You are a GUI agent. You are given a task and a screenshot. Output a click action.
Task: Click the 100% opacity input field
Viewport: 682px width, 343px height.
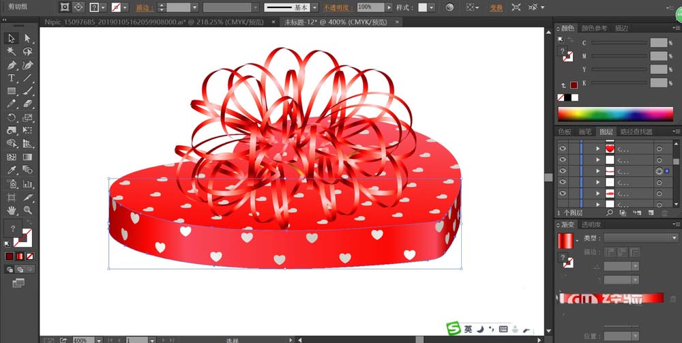coord(370,8)
